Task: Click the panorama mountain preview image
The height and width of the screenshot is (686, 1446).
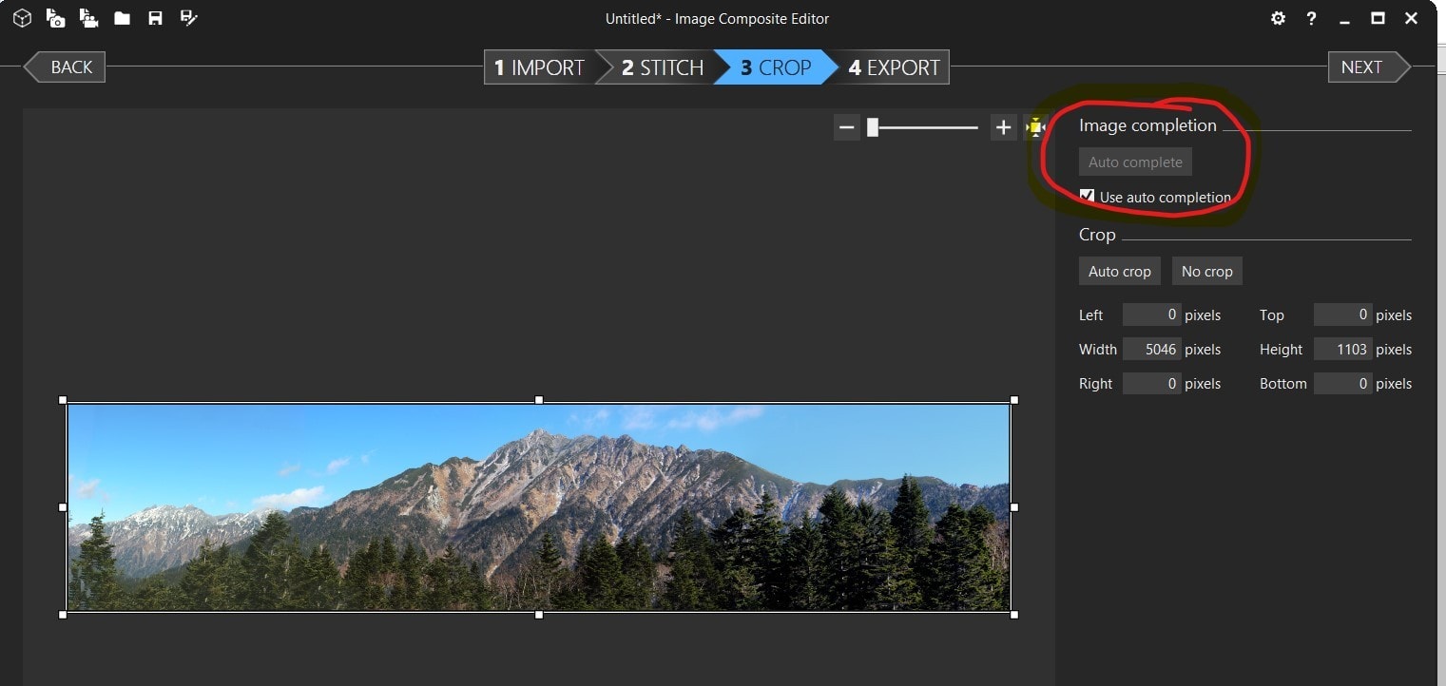Action: (538, 507)
